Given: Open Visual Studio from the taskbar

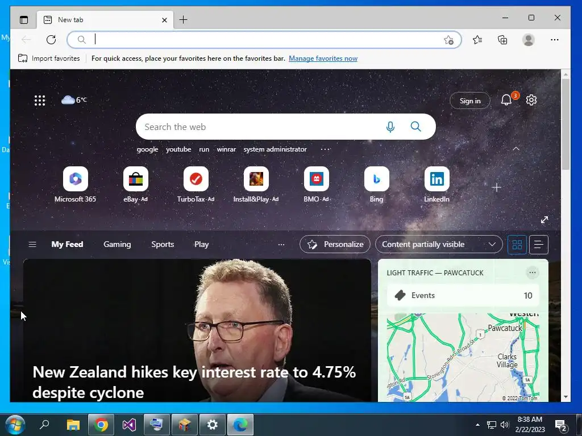Looking at the screenshot, I should tap(129, 425).
